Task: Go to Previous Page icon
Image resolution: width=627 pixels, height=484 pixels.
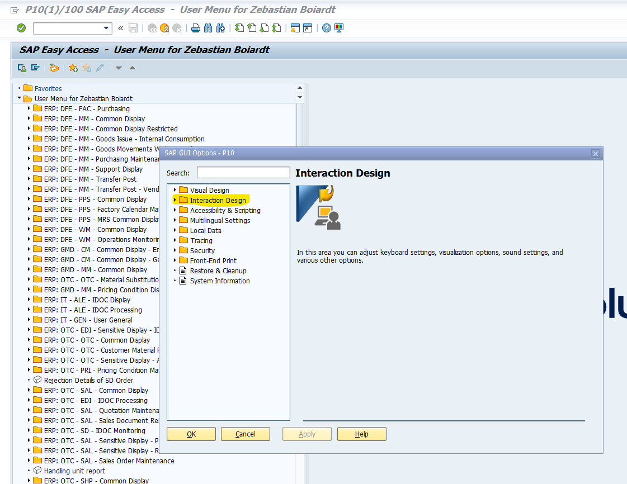Action: [x=252, y=28]
